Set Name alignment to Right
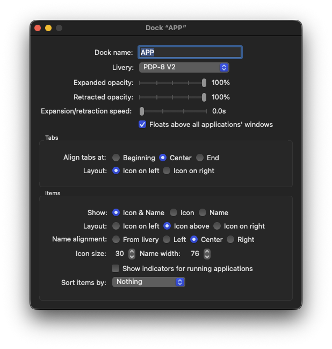This screenshot has height=349, width=332. click(230, 240)
